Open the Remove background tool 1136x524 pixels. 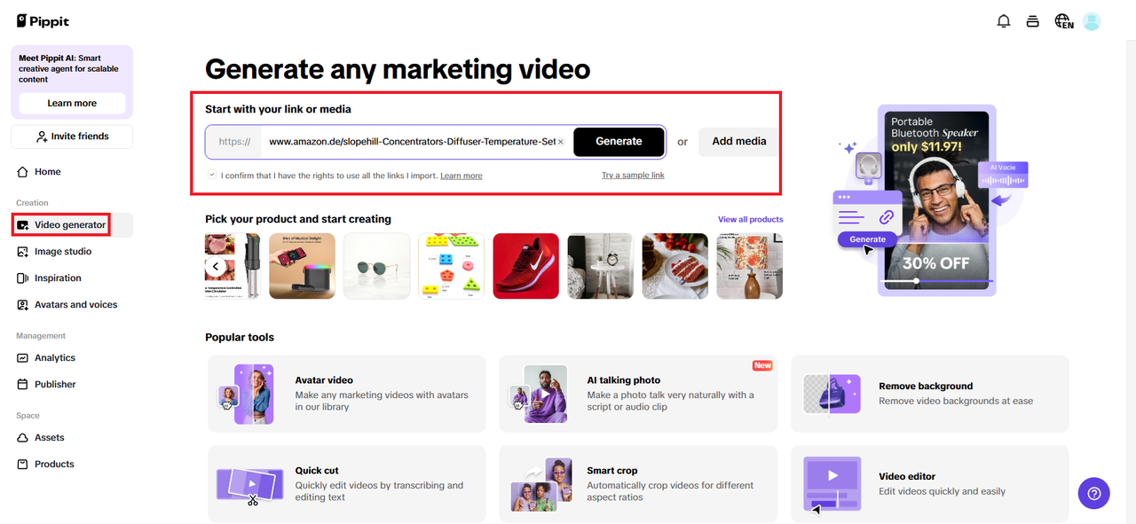(x=930, y=394)
